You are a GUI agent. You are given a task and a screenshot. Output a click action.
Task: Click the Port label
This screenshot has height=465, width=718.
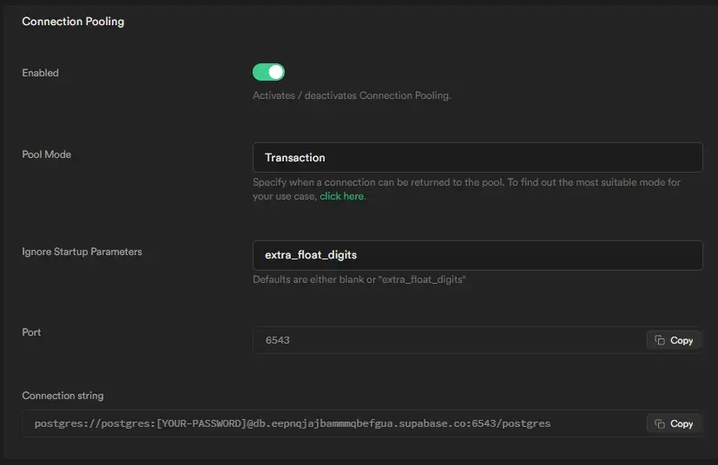pyautogui.click(x=31, y=332)
